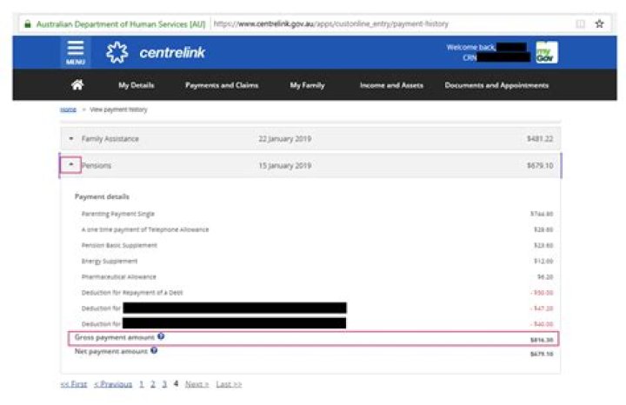Jump to page 2 of payment history
Image resolution: width=626 pixels, height=405 pixels.
coord(153,383)
